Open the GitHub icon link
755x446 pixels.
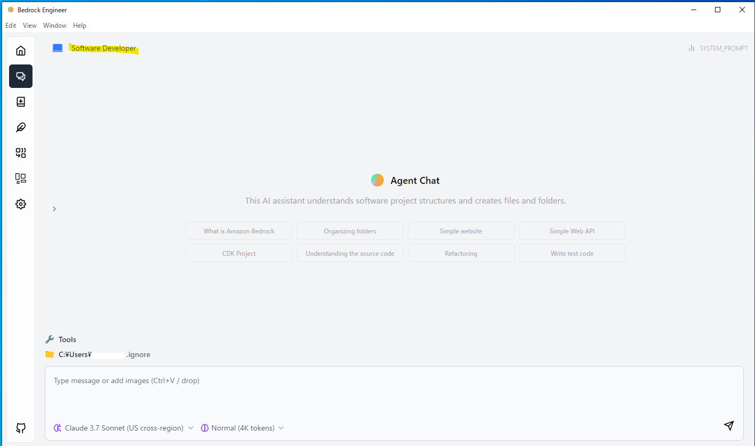click(x=21, y=428)
